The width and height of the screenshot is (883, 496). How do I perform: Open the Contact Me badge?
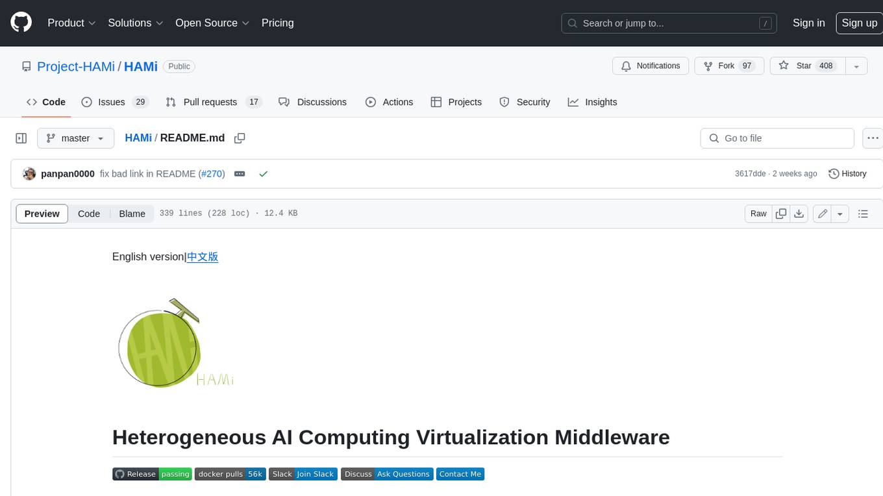tap(460, 474)
